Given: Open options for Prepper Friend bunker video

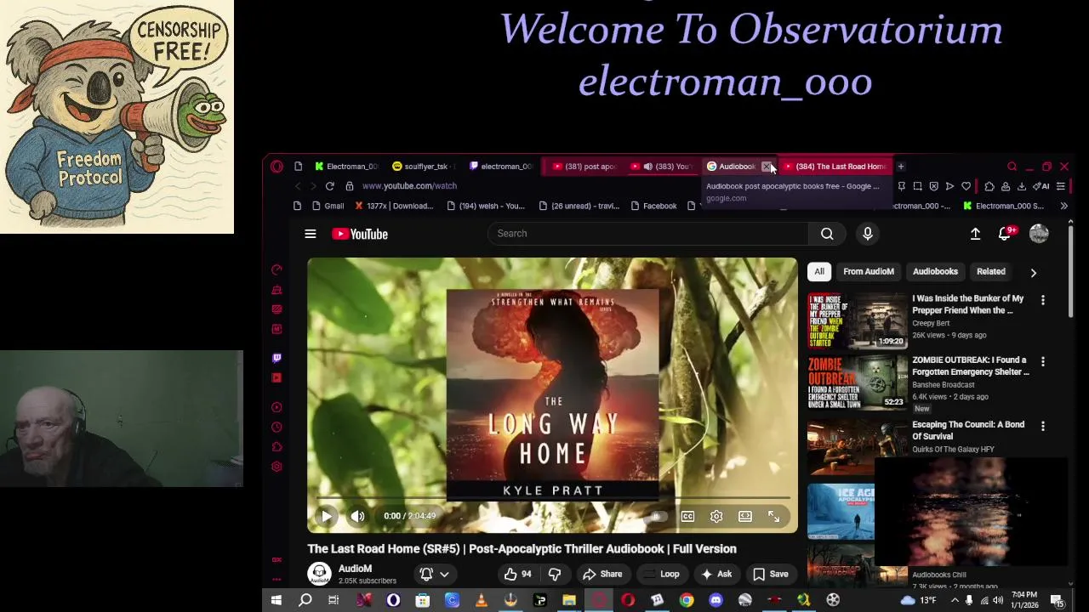Looking at the screenshot, I should click(1043, 300).
